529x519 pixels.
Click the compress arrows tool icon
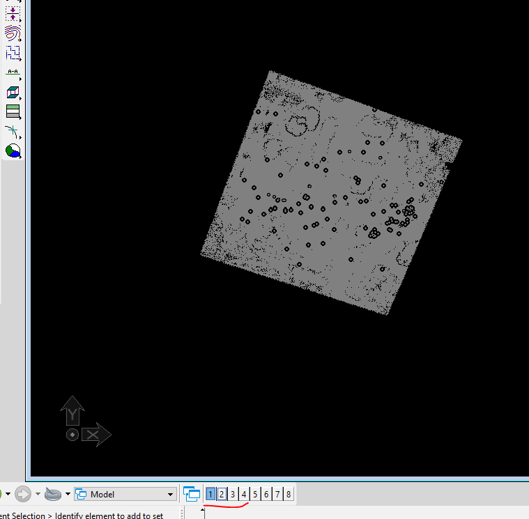tap(13, 13)
